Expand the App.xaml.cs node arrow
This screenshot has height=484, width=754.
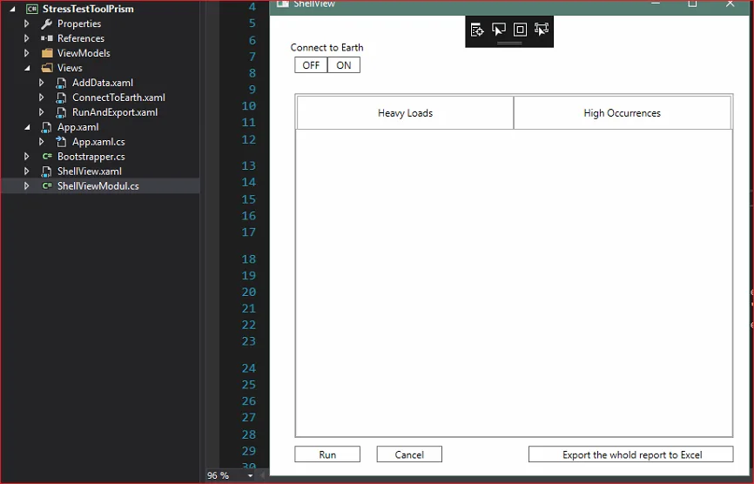coord(41,142)
